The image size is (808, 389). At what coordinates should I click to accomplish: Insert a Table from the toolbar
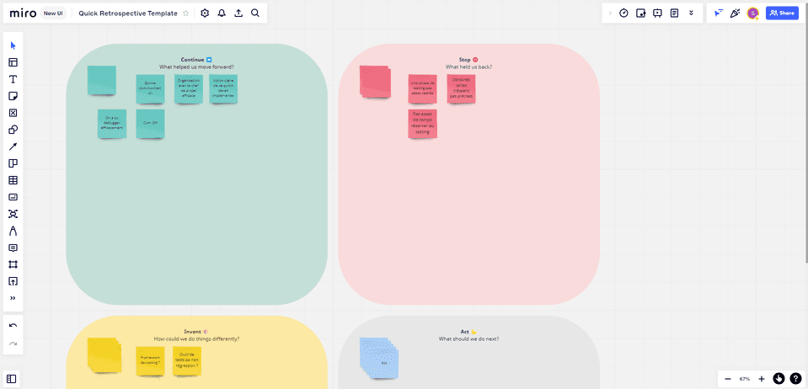[x=13, y=180]
